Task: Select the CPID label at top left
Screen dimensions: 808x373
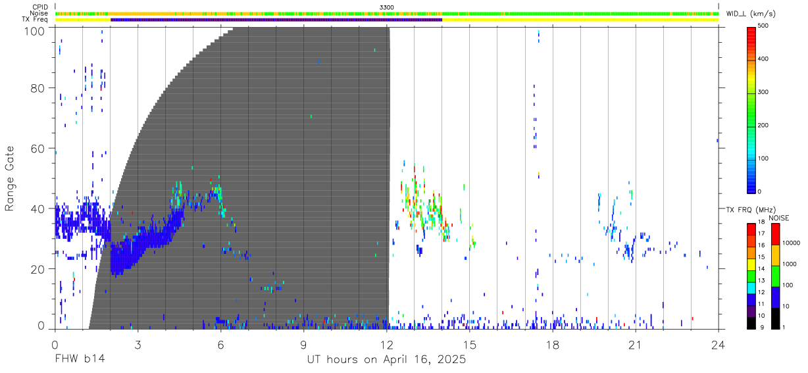Action: click(x=41, y=7)
